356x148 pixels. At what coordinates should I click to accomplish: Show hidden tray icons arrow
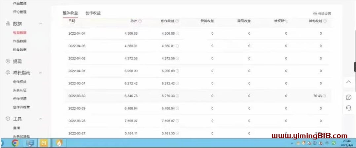click(292, 143)
